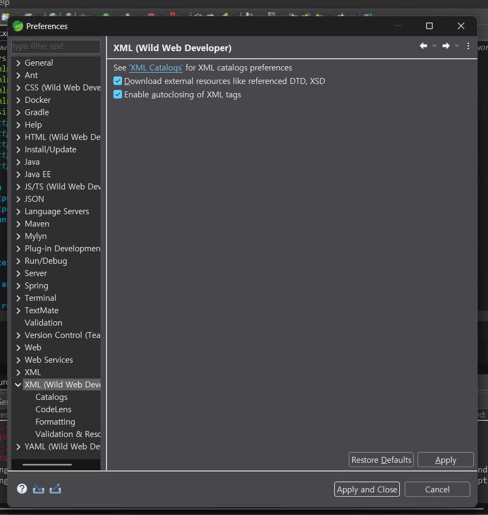Select the Java preference category
488x515 pixels.
pos(32,162)
